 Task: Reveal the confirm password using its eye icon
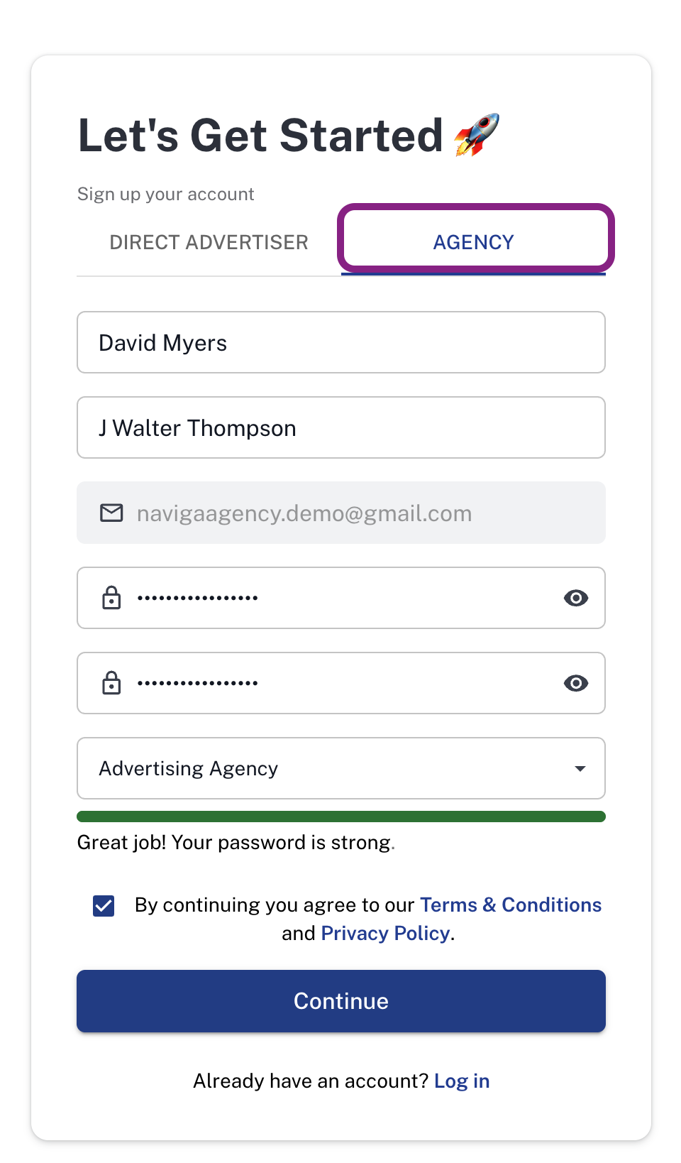pos(575,683)
